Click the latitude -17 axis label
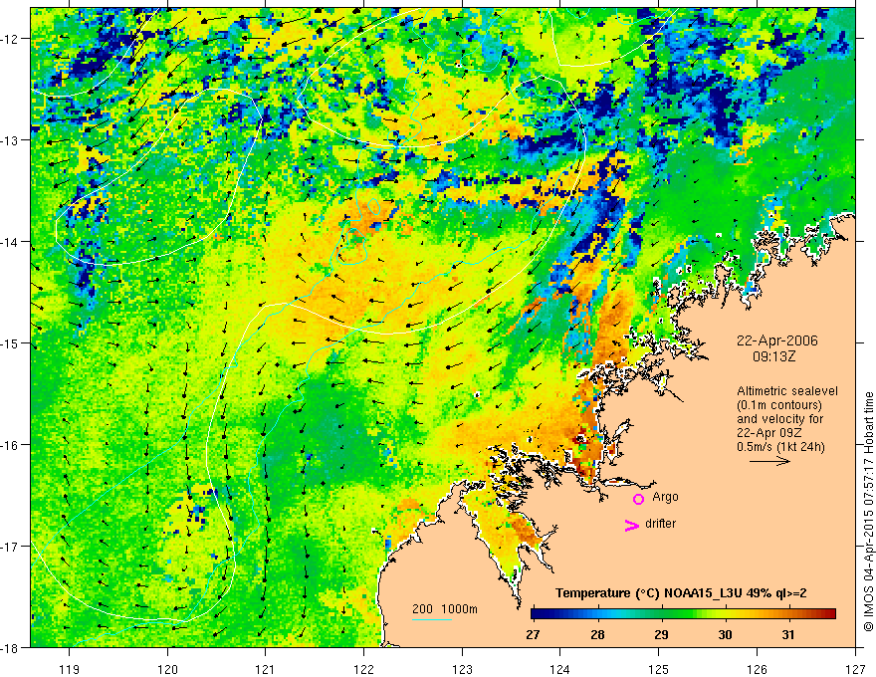 coord(11,547)
